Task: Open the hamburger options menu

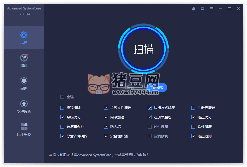Action: point(212,9)
